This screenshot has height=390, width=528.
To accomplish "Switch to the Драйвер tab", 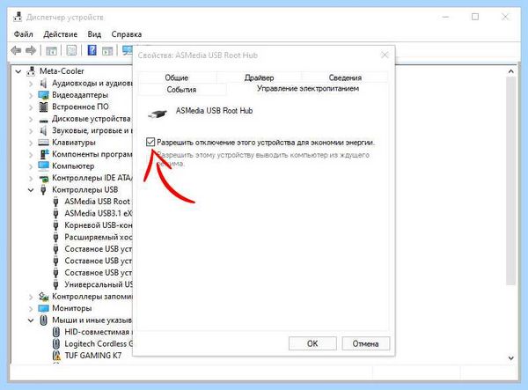I will [259, 77].
